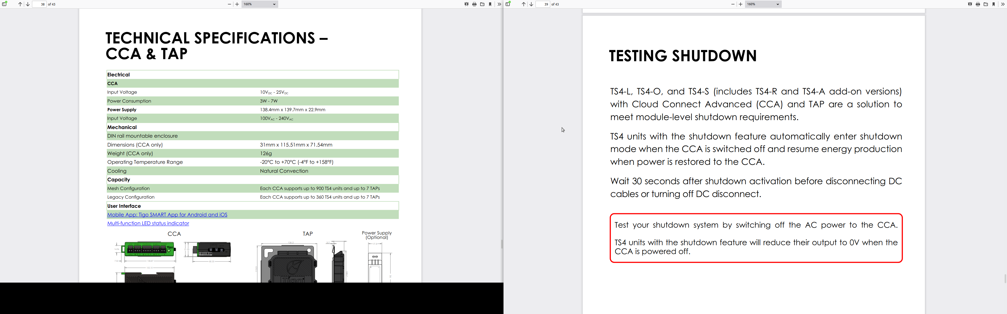The image size is (1007, 314).
Task: Print the document from left viewer
Action: (x=474, y=4)
